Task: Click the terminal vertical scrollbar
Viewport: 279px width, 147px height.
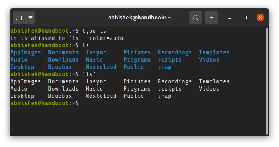Action: 266,81
